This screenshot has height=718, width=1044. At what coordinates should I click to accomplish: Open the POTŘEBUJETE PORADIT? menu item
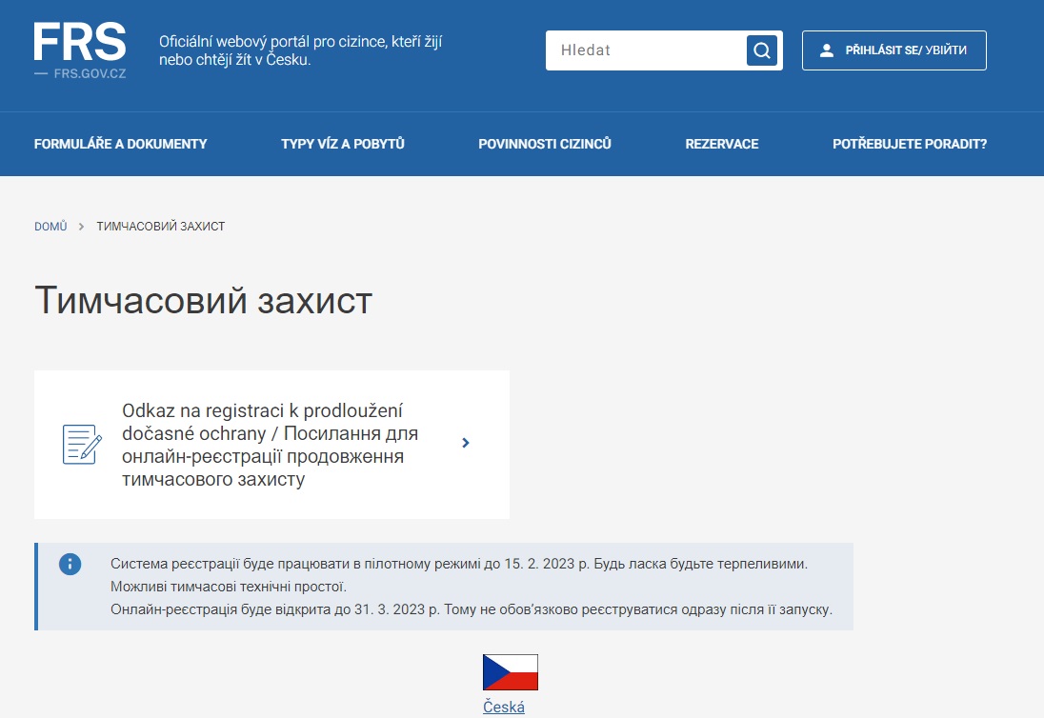[x=909, y=144]
